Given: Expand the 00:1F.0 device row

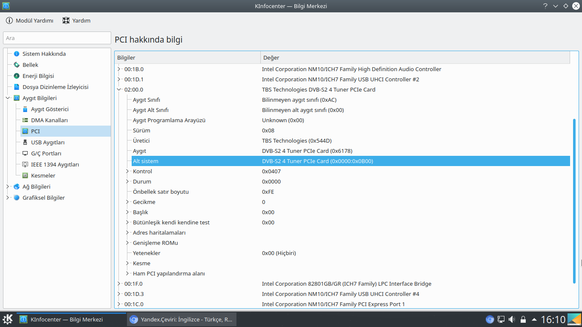Looking at the screenshot, I should tap(119, 284).
